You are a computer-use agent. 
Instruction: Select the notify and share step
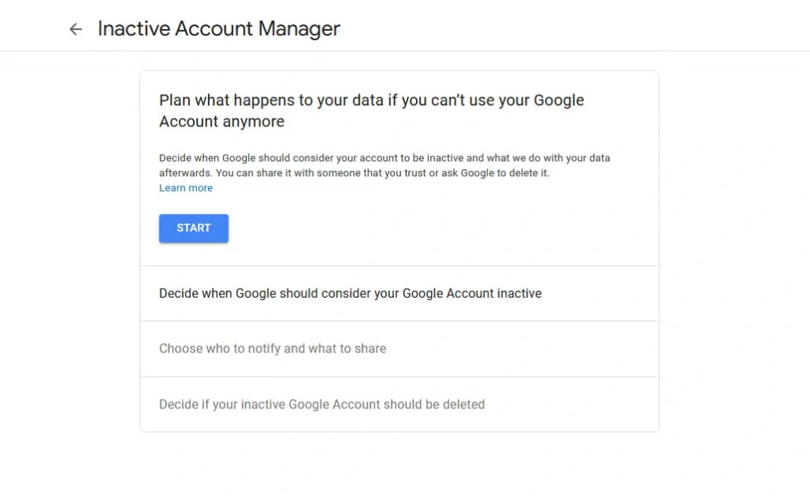399,349
